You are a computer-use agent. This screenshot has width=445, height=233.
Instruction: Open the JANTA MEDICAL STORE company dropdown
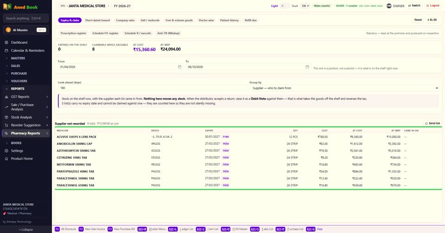point(84,6)
